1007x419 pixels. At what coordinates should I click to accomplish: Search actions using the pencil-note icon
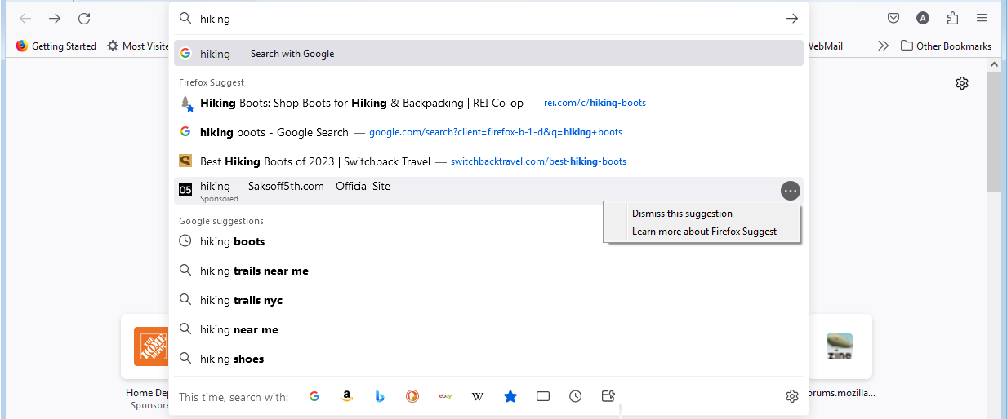coord(608,396)
